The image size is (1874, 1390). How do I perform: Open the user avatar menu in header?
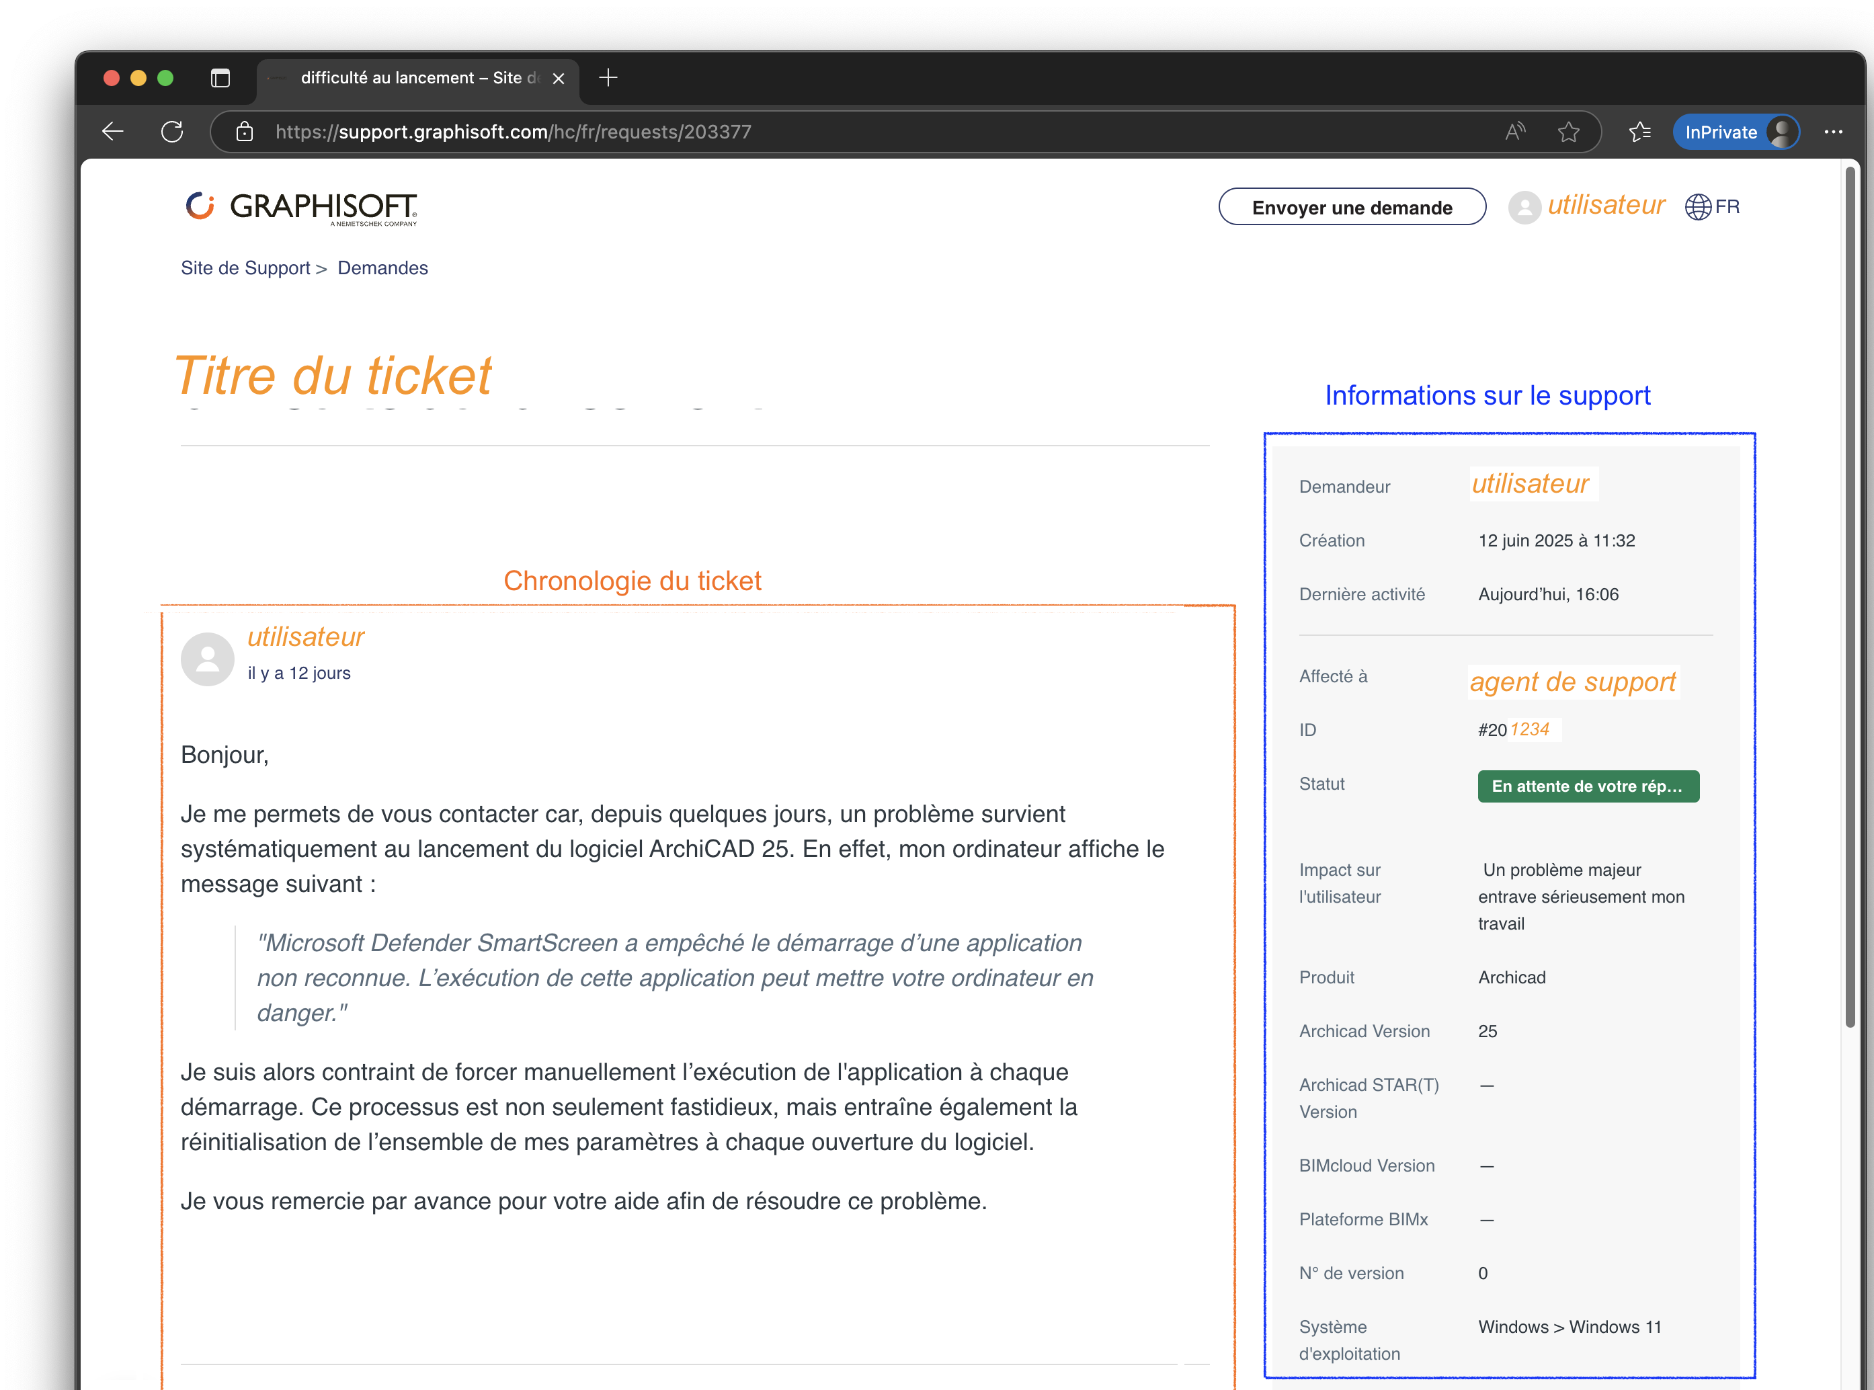click(x=1524, y=207)
